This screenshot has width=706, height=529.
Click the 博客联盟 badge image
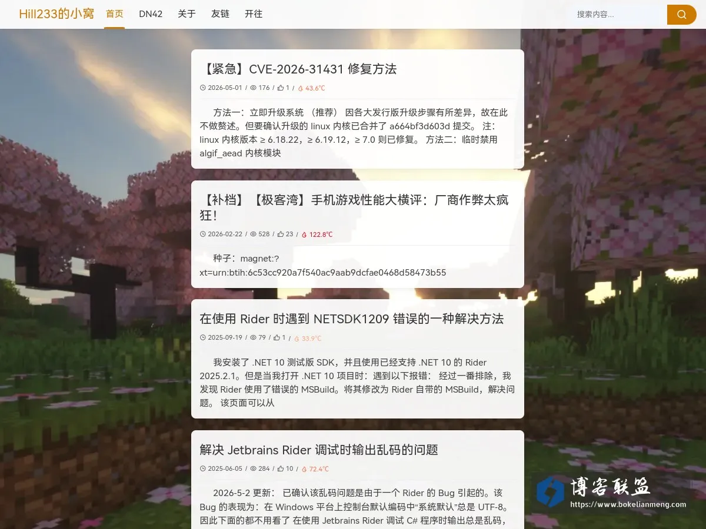click(612, 493)
